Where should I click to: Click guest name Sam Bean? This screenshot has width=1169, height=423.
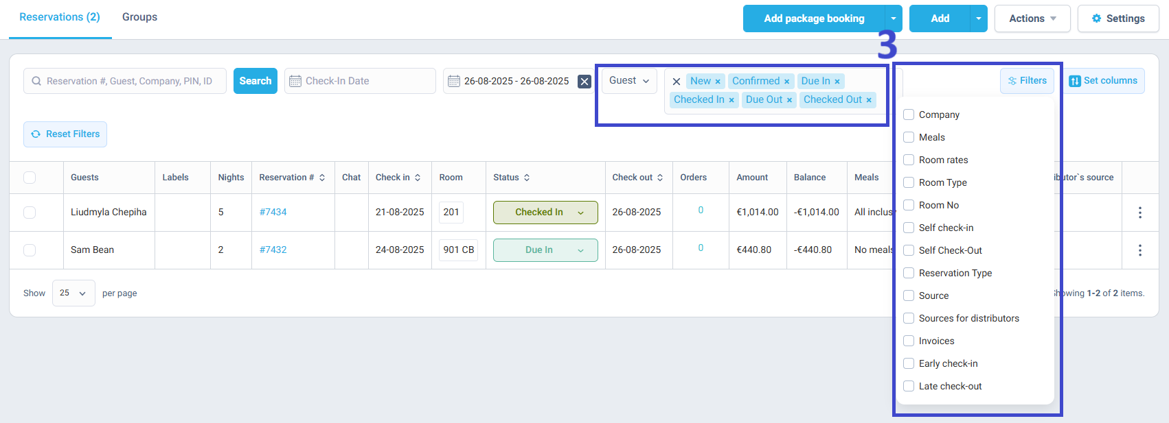point(92,250)
